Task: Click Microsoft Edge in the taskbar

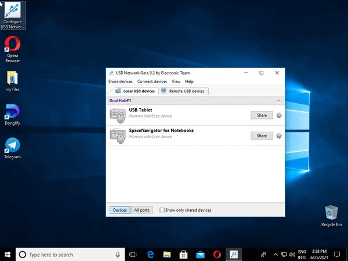Action: pyautogui.click(x=150, y=254)
